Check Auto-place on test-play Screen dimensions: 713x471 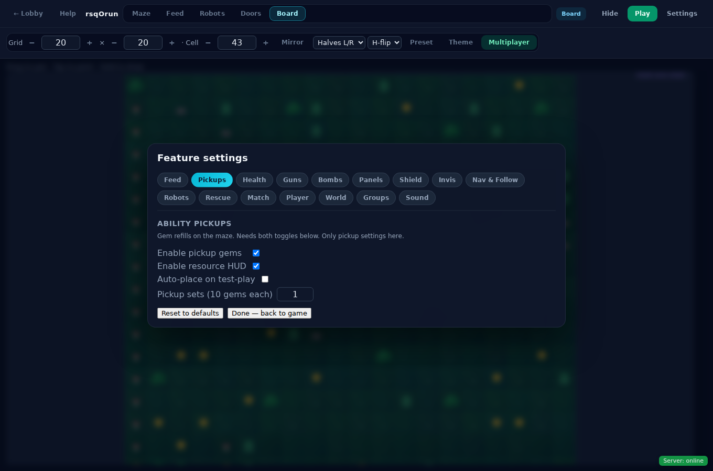click(x=265, y=279)
